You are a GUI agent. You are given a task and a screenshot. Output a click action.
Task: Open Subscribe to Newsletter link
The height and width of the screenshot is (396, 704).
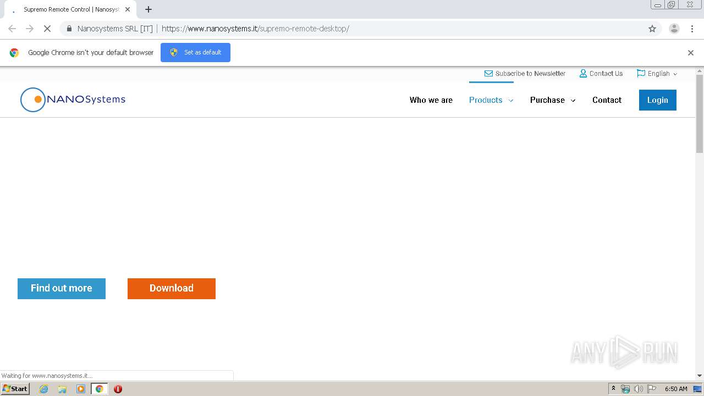point(525,73)
